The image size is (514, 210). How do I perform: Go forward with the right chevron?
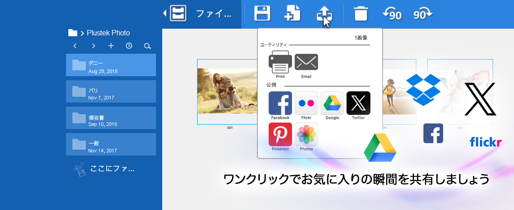(x=93, y=46)
